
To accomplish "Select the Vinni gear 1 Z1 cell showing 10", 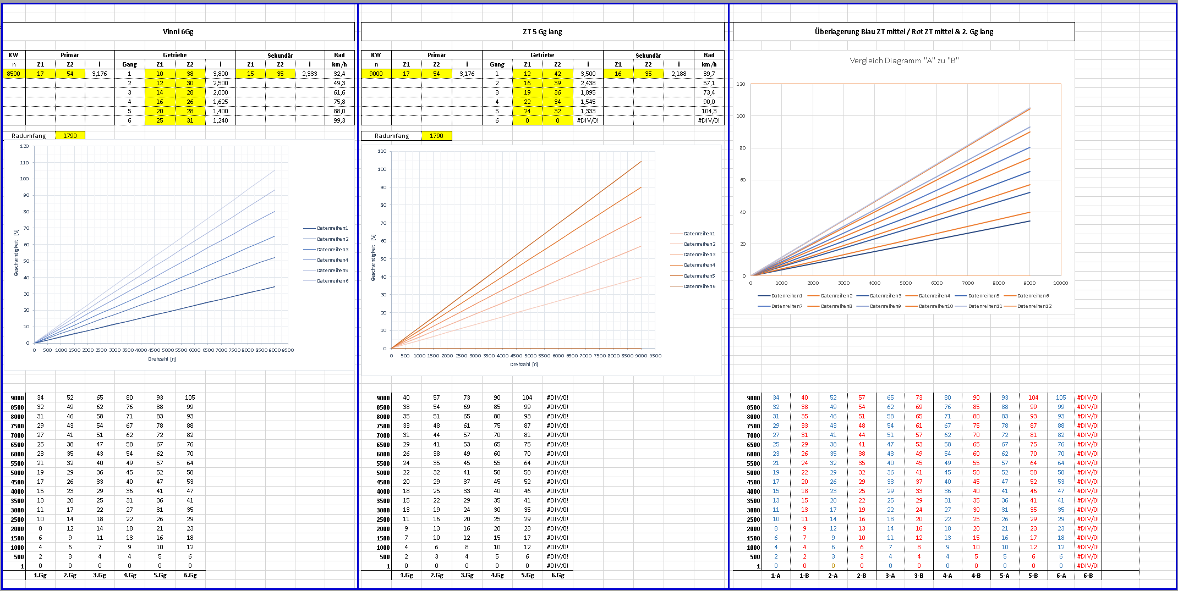I will (160, 74).
